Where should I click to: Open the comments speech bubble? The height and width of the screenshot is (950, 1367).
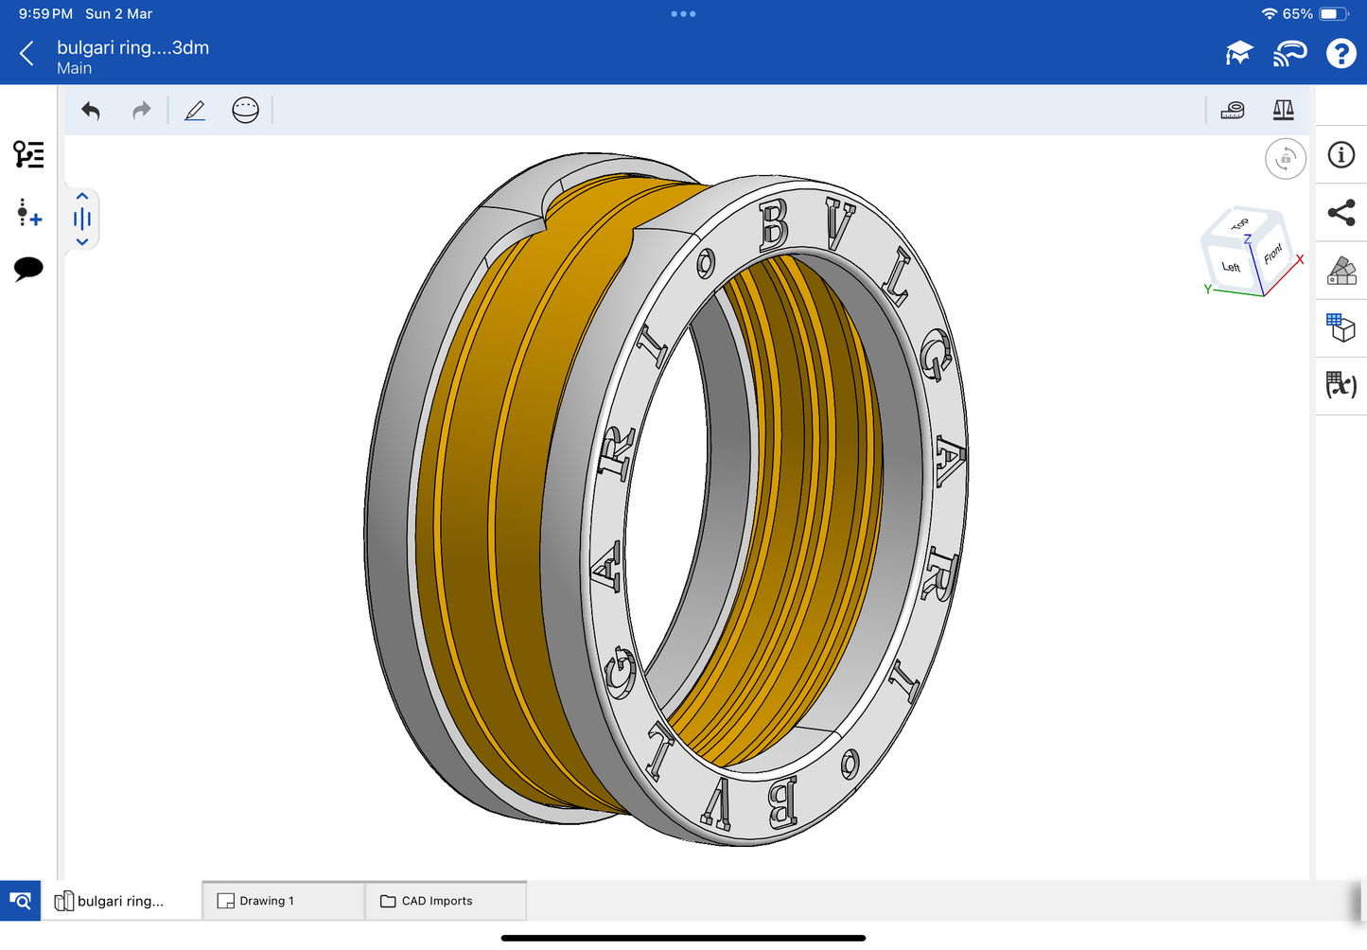28,269
